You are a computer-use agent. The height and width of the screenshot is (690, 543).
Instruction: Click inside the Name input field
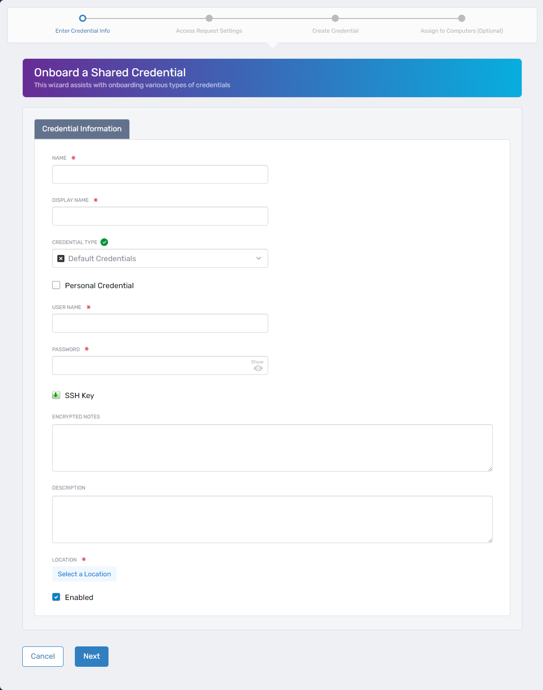click(x=160, y=174)
